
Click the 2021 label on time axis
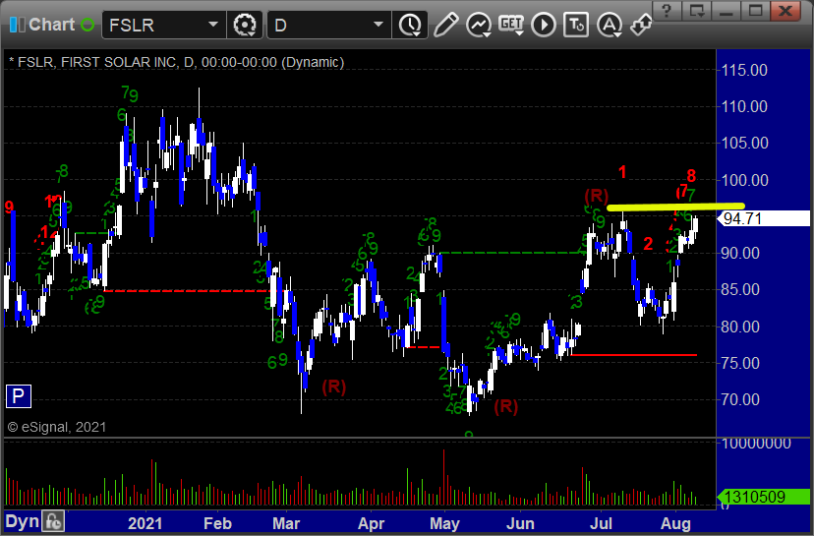click(x=145, y=523)
